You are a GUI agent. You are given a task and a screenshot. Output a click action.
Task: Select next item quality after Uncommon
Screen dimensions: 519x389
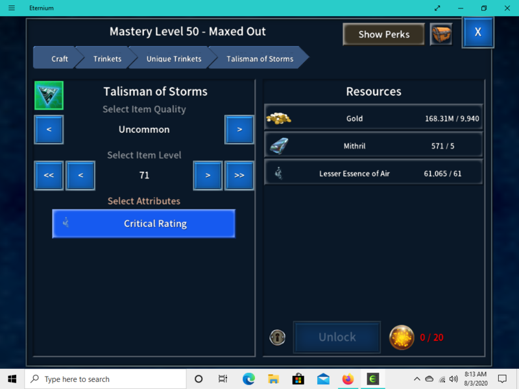(x=239, y=130)
